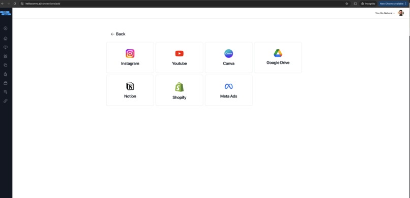Open Chrome's three-dot menu
410x198 pixels.
point(405,4)
